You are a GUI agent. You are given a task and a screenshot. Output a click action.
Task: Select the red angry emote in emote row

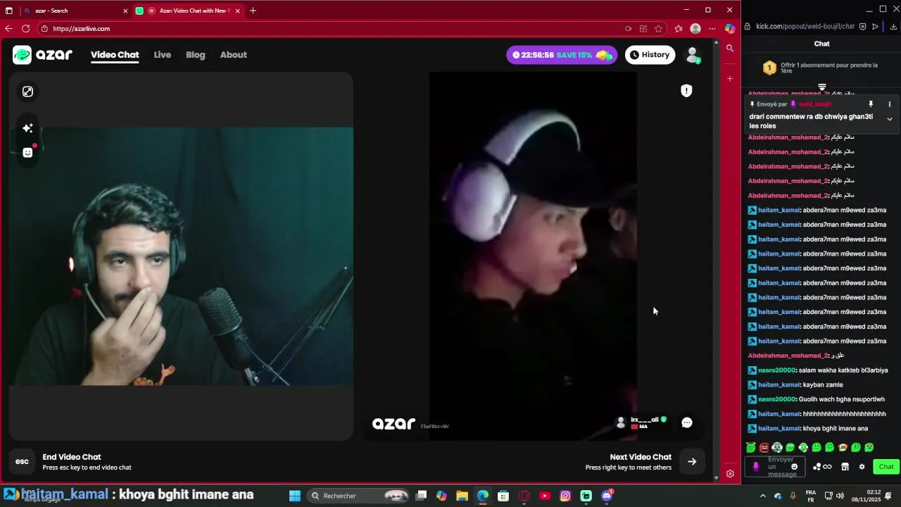click(764, 447)
